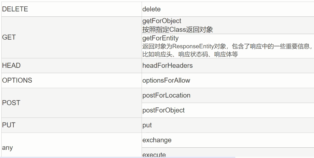Click the GET row label
314x158 pixels.
click(x=9, y=37)
